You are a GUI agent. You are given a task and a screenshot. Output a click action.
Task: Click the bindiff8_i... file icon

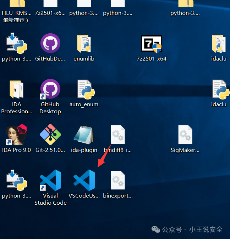click(x=118, y=135)
